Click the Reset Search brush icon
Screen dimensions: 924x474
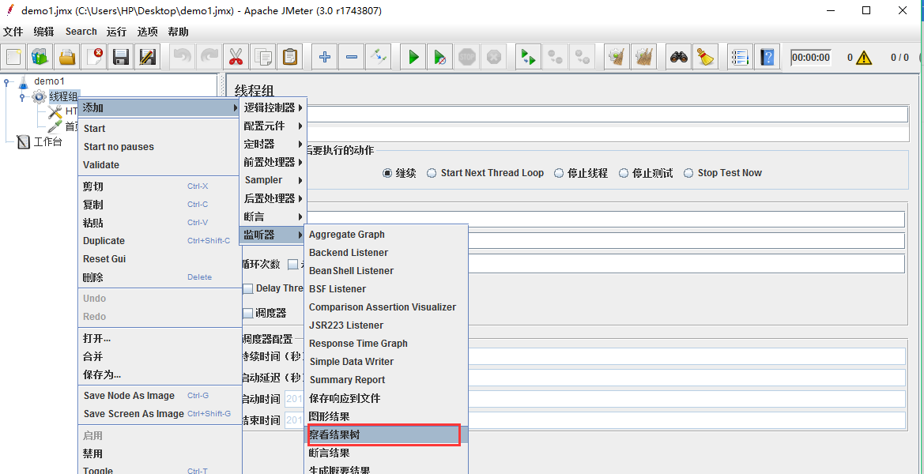coord(705,57)
